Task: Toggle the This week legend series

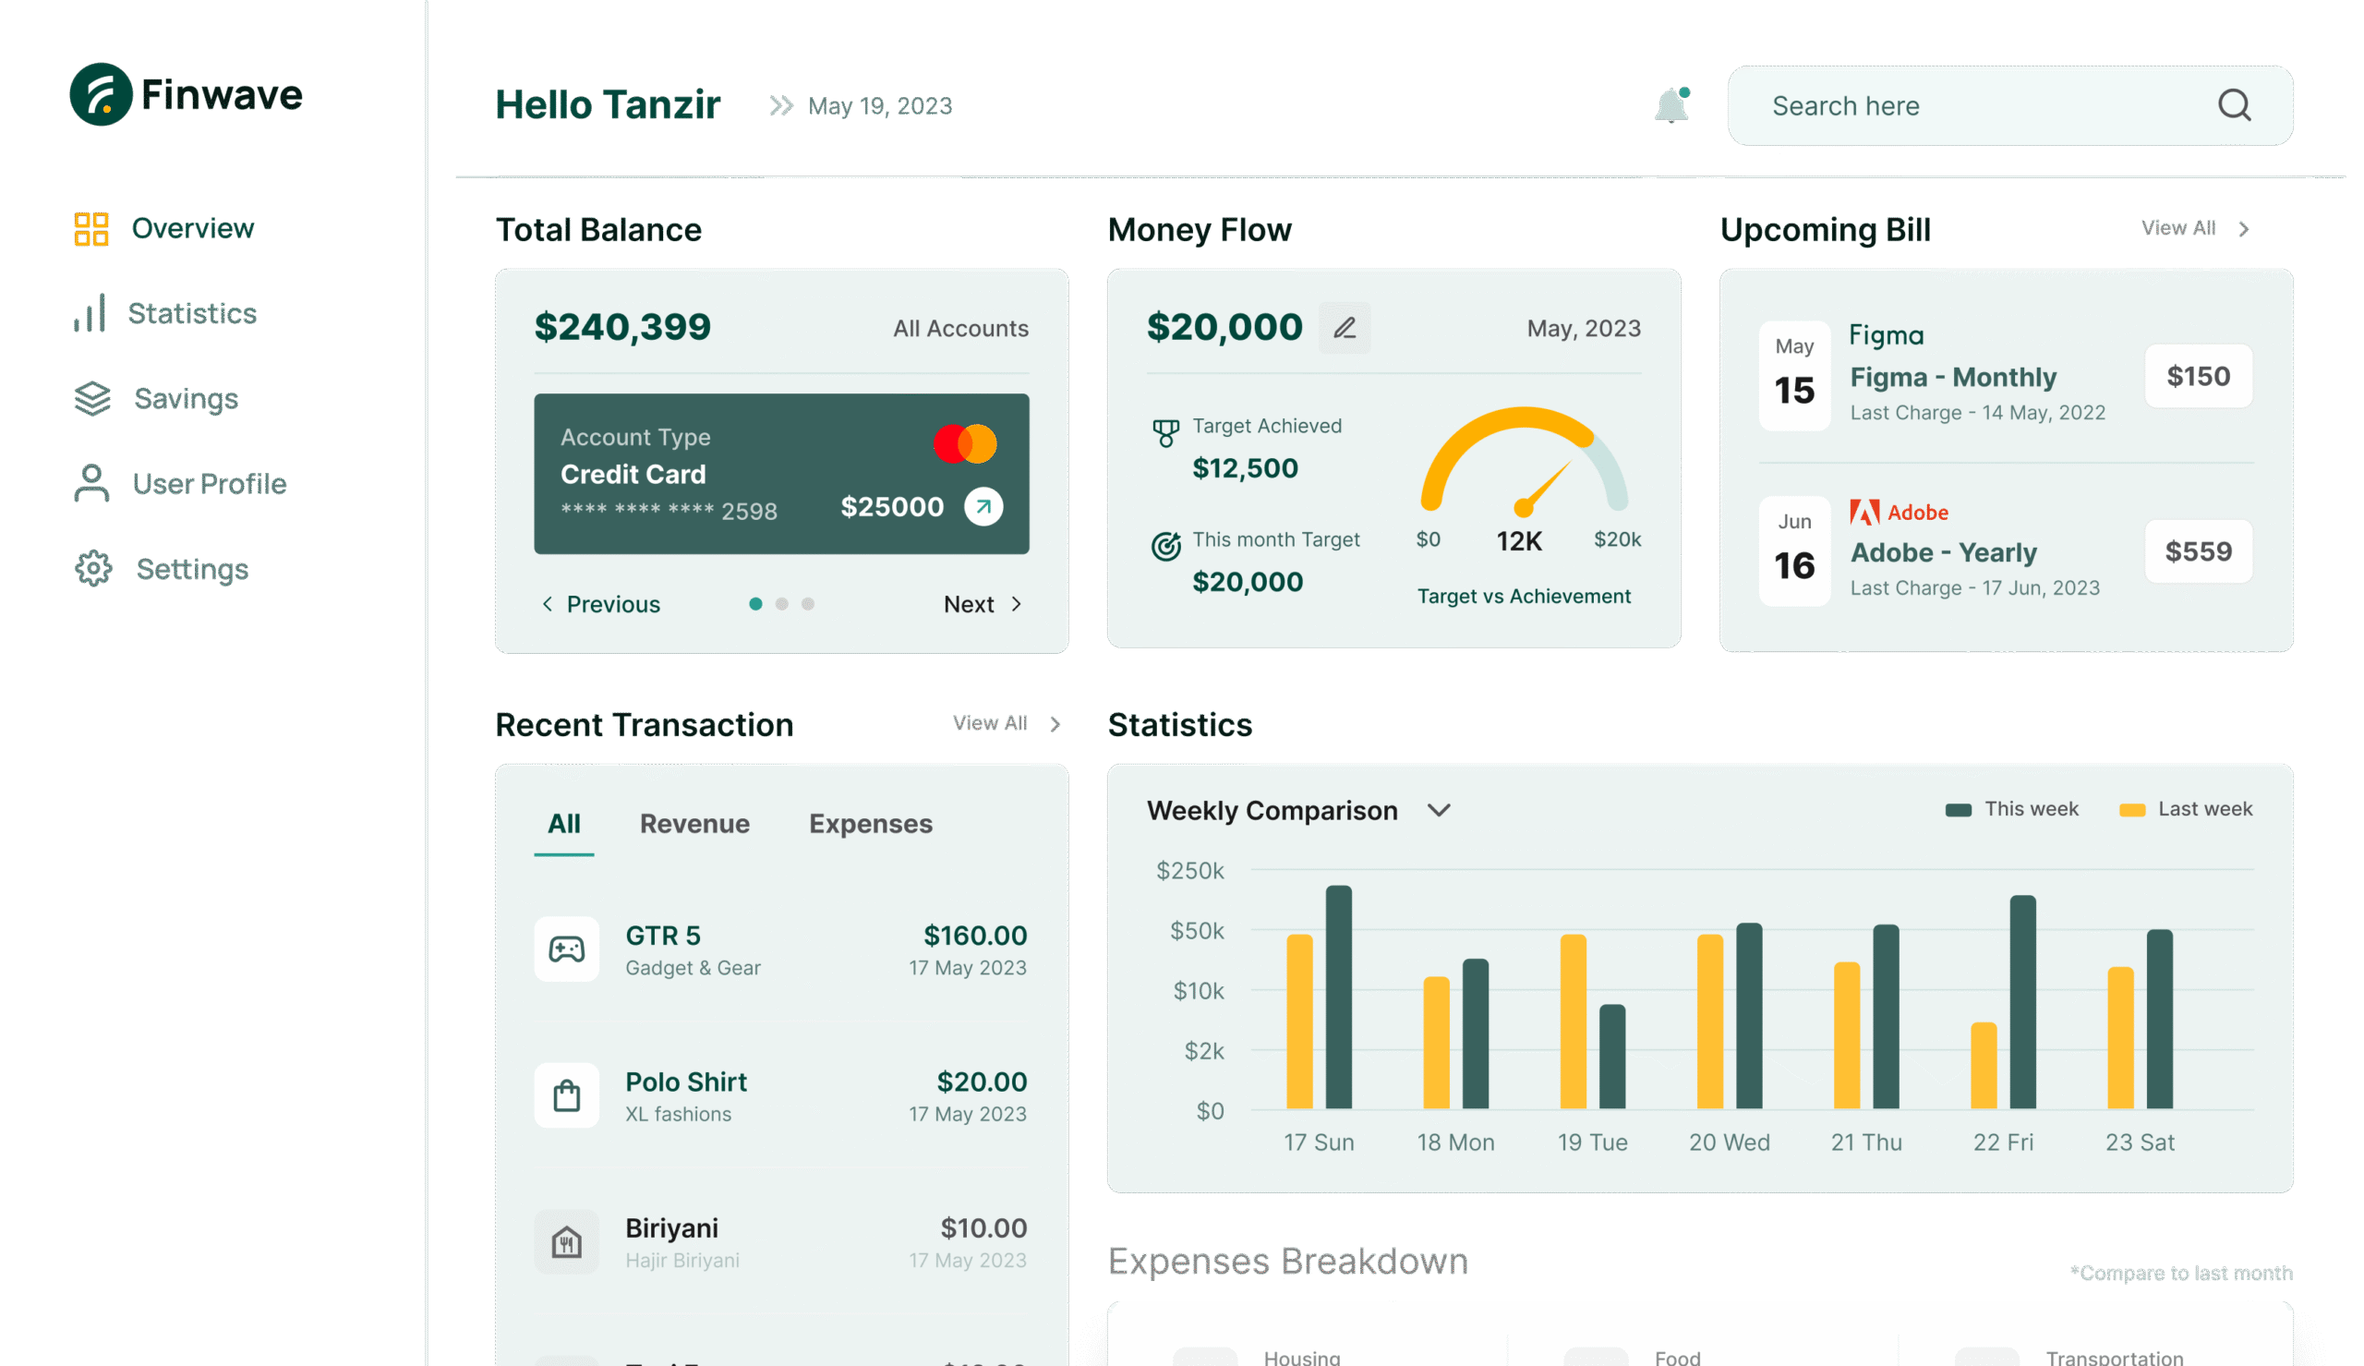Action: pos(2010,809)
